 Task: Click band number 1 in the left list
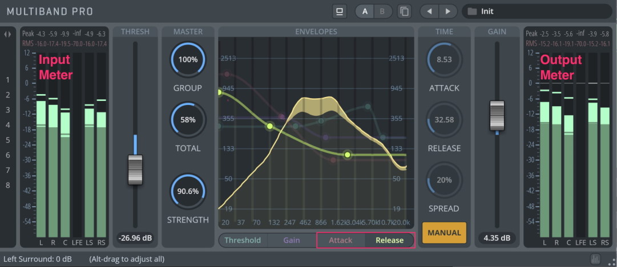(7, 80)
